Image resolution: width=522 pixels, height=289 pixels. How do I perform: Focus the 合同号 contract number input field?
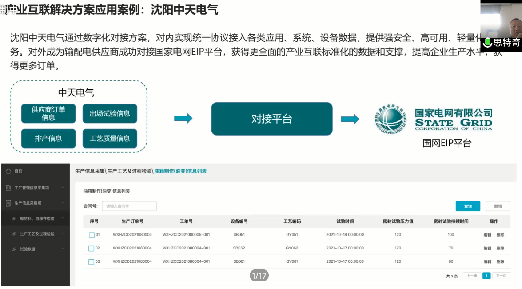pos(129,206)
